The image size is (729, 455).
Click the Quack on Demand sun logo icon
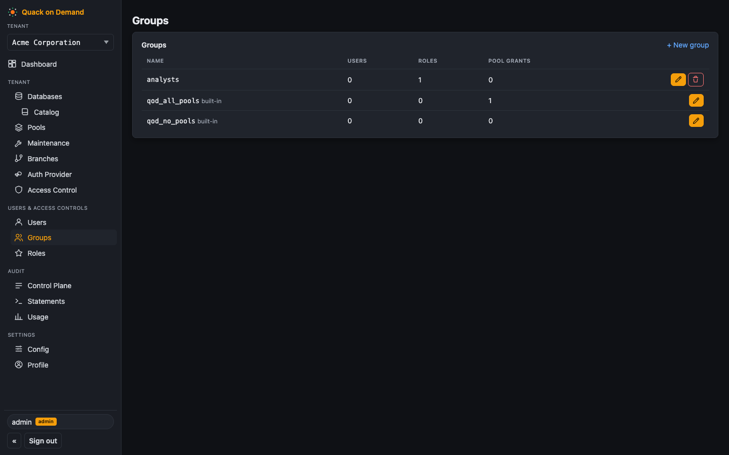(x=13, y=12)
